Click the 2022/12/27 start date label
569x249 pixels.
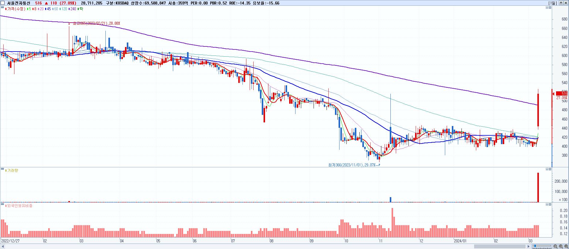[10, 241]
